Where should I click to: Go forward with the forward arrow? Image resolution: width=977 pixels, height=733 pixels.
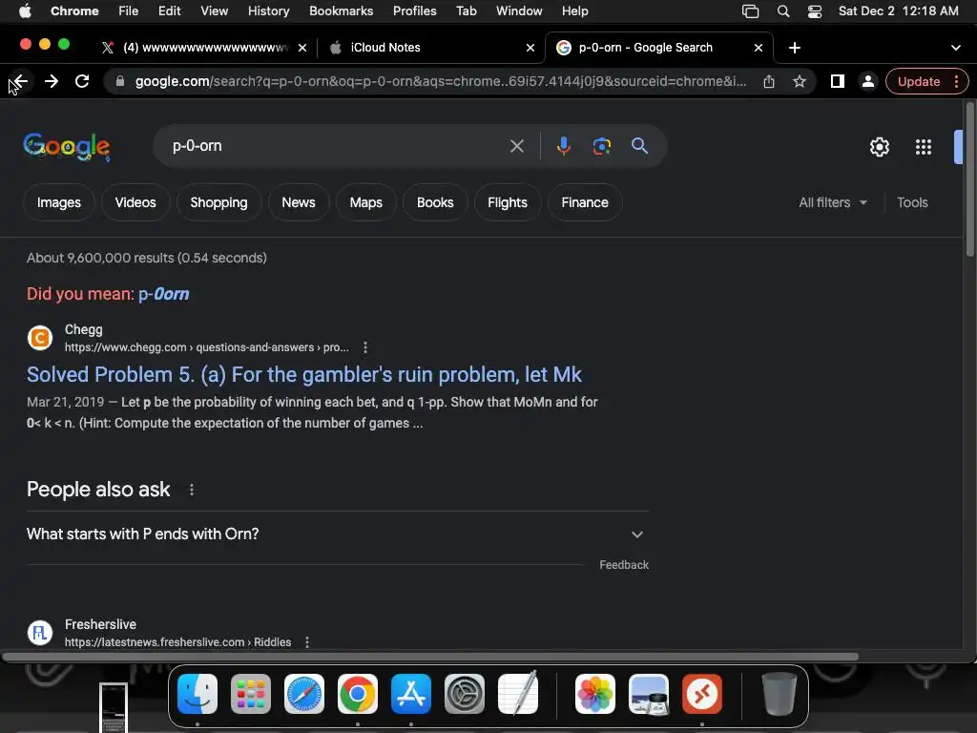(52, 81)
